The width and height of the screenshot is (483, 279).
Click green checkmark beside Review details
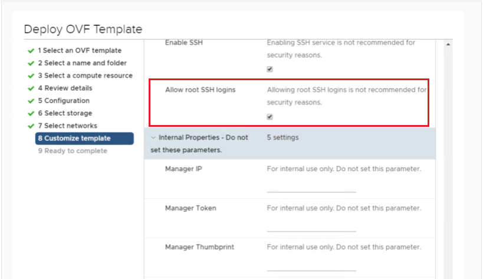click(31, 88)
